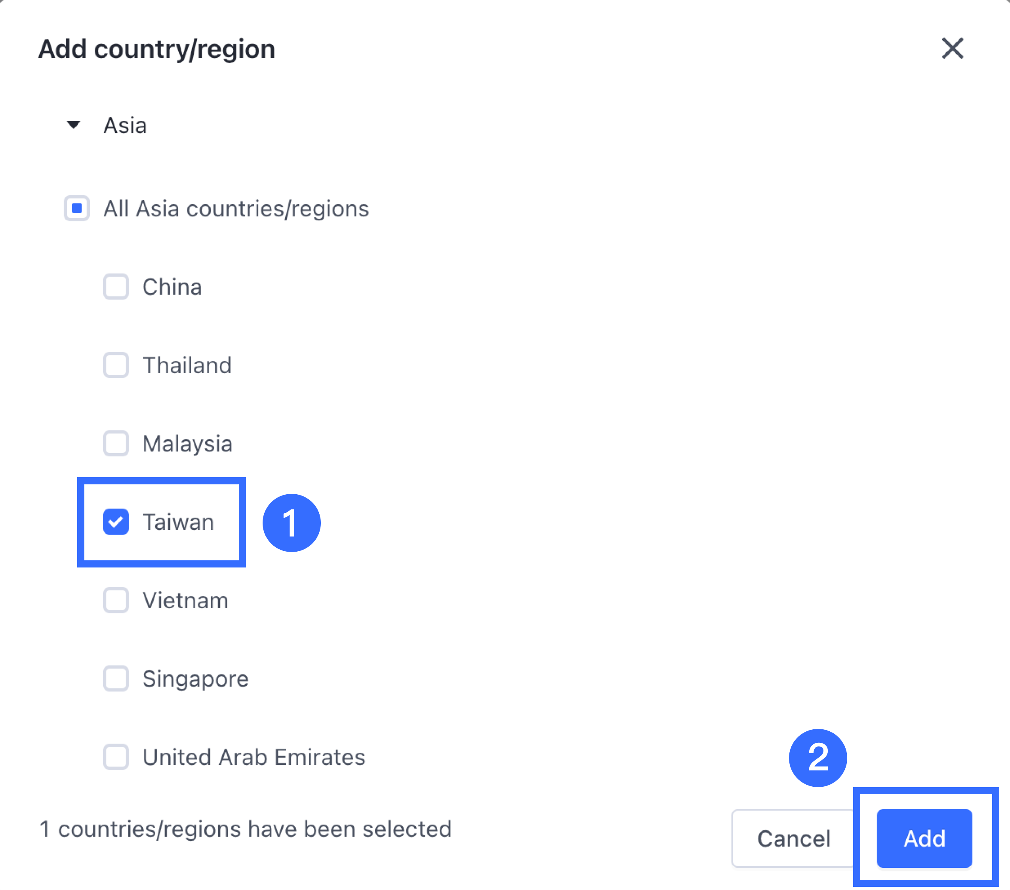1010x890 pixels.
Task: Click the Cancel button
Action: pyautogui.click(x=794, y=838)
